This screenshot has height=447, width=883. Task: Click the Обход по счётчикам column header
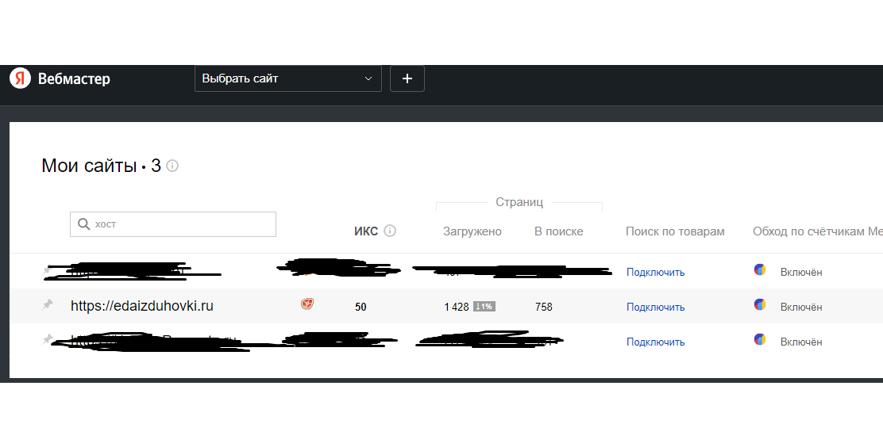[818, 231]
